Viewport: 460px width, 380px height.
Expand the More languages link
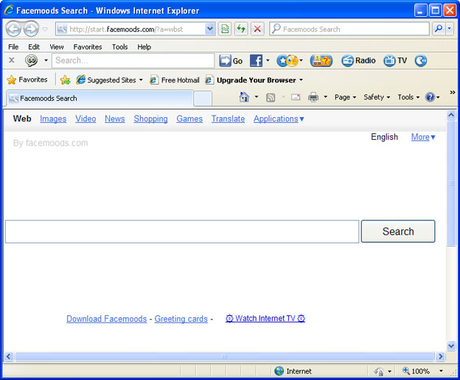[x=423, y=137]
